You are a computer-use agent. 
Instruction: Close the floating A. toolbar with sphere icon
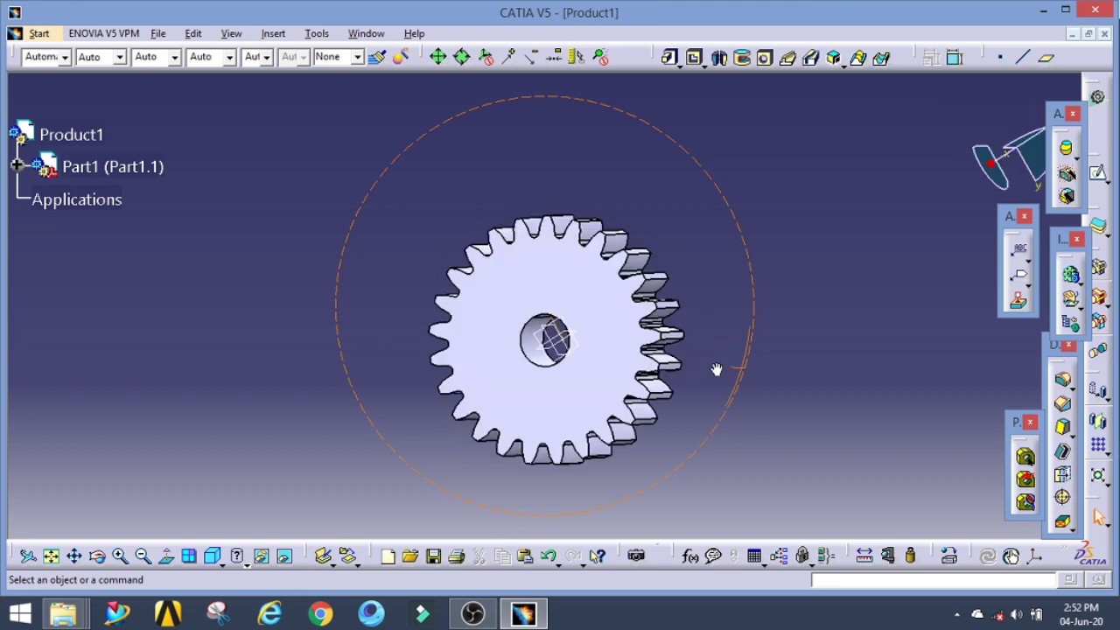[1073, 114]
